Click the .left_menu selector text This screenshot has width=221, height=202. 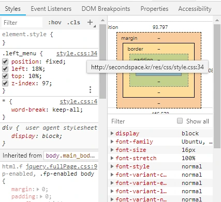19,53
